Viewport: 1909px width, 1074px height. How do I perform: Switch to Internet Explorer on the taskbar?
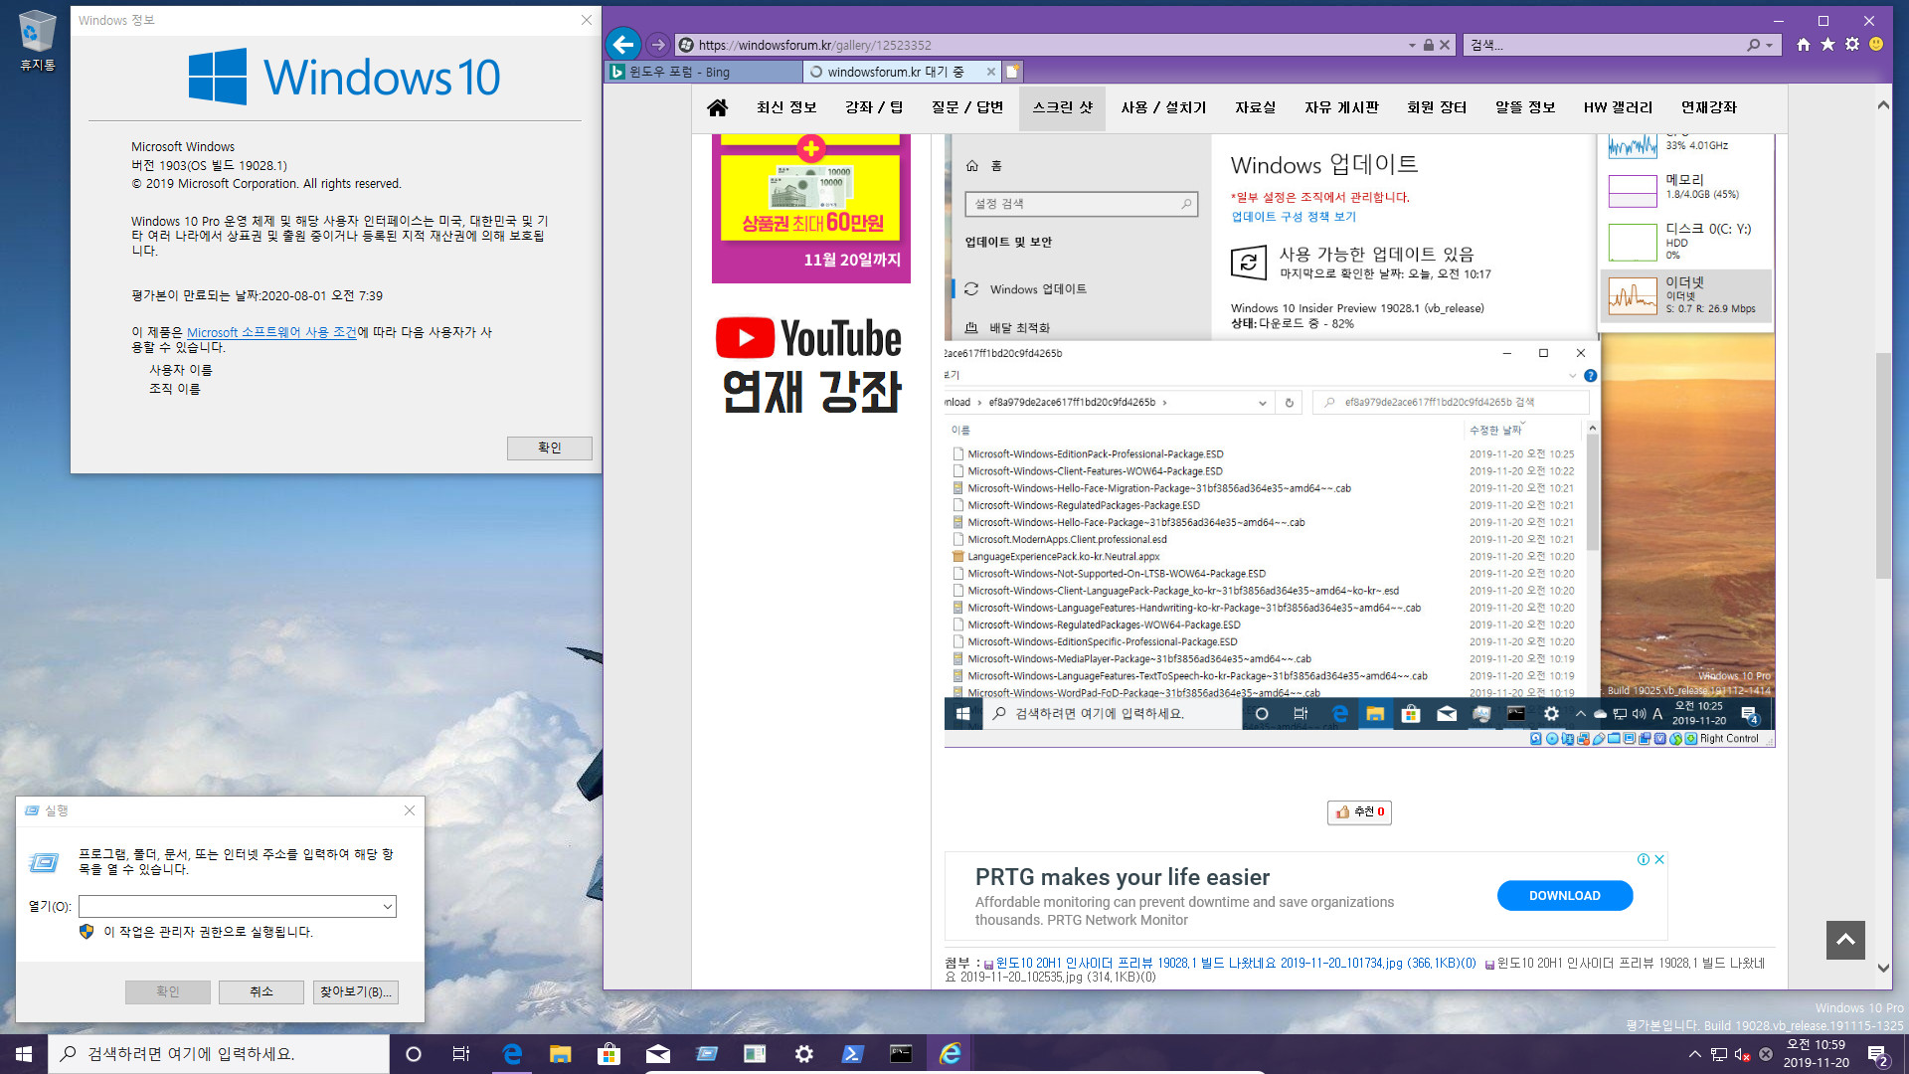tap(950, 1054)
